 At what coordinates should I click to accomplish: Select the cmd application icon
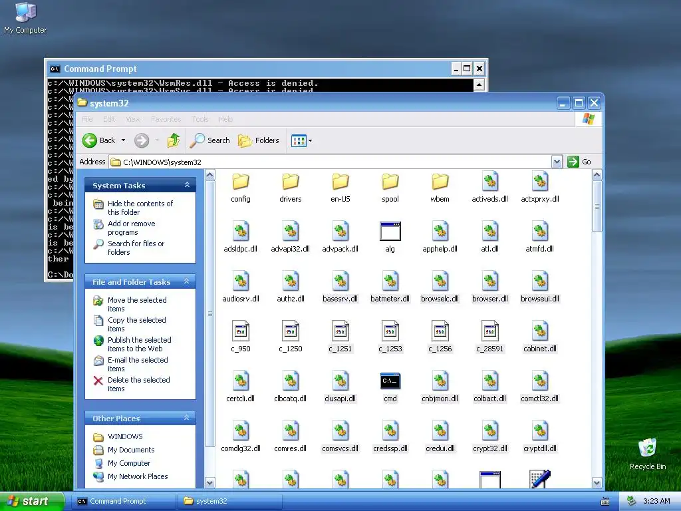pos(390,381)
